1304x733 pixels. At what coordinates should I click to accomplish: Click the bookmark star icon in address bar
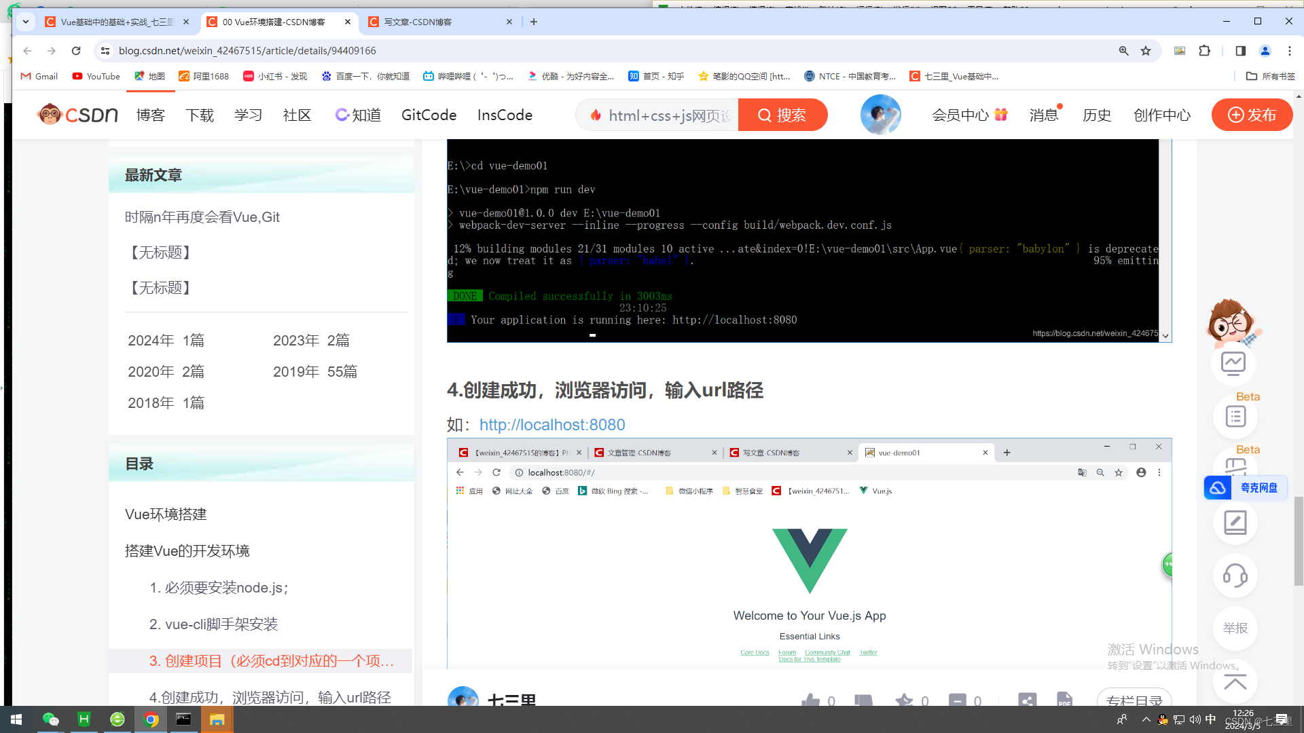click(1146, 50)
